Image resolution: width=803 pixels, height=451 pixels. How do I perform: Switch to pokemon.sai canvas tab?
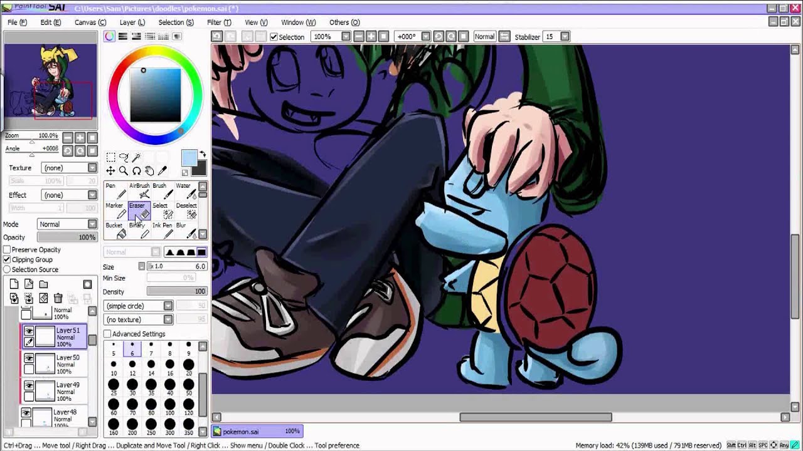pos(257,431)
